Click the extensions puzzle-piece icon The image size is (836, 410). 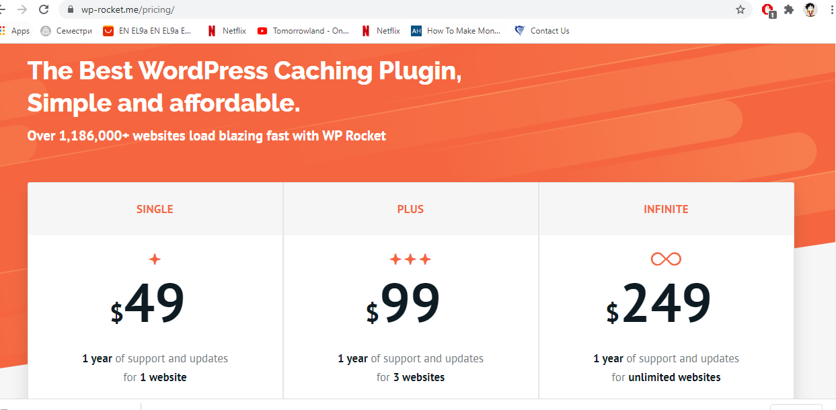[788, 9]
